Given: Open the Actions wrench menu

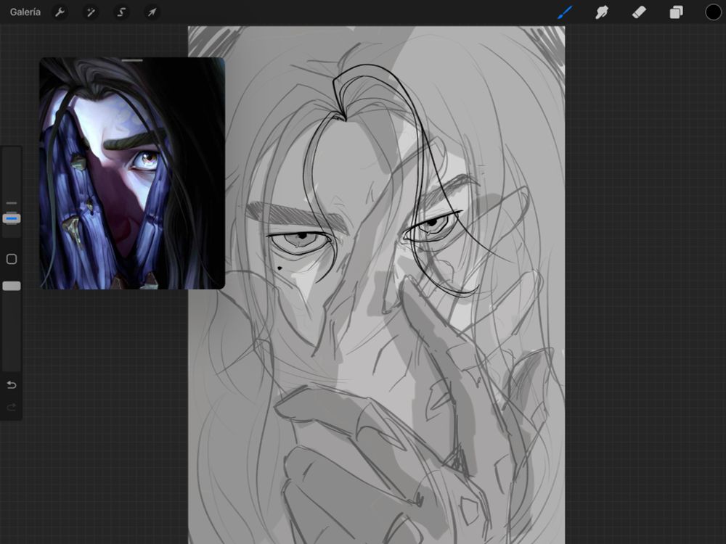Looking at the screenshot, I should [60, 12].
